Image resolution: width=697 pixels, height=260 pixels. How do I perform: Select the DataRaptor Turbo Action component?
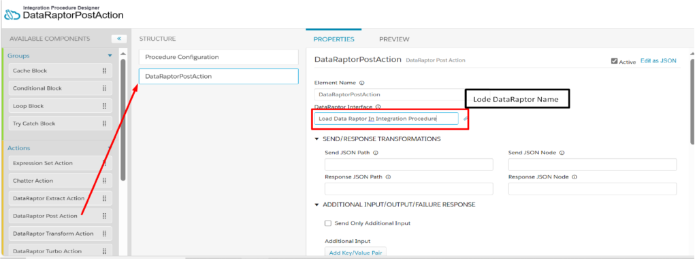[x=61, y=251]
